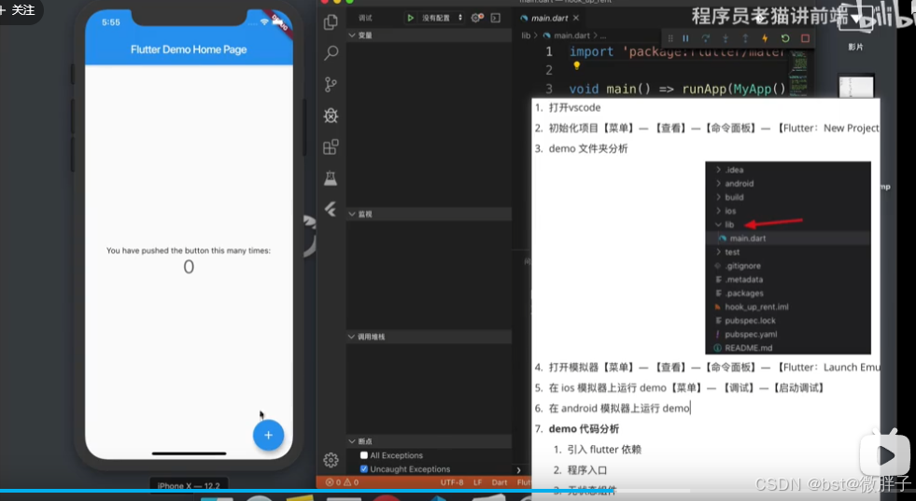Image resolution: width=916 pixels, height=501 pixels.
Task: Grab the debug toolbar drag handle
Action: click(x=670, y=38)
